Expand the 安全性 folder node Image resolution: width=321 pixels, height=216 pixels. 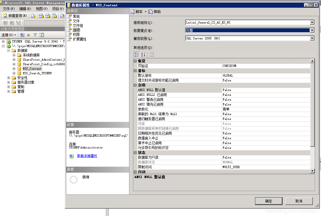click(x=8, y=78)
